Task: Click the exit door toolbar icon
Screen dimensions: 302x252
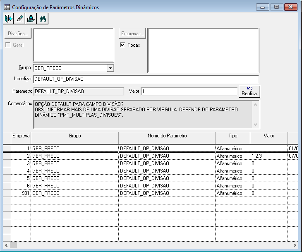Action: [8, 19]
